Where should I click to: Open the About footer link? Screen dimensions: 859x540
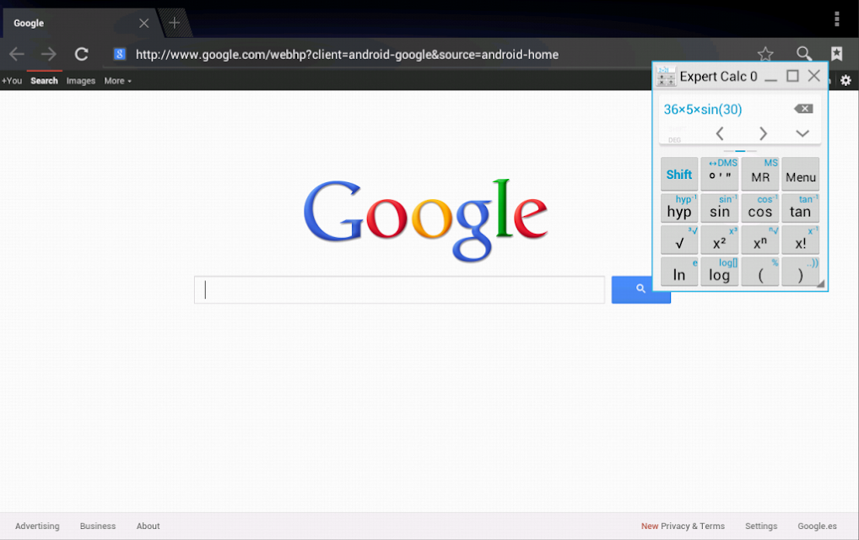coord(148,526)
